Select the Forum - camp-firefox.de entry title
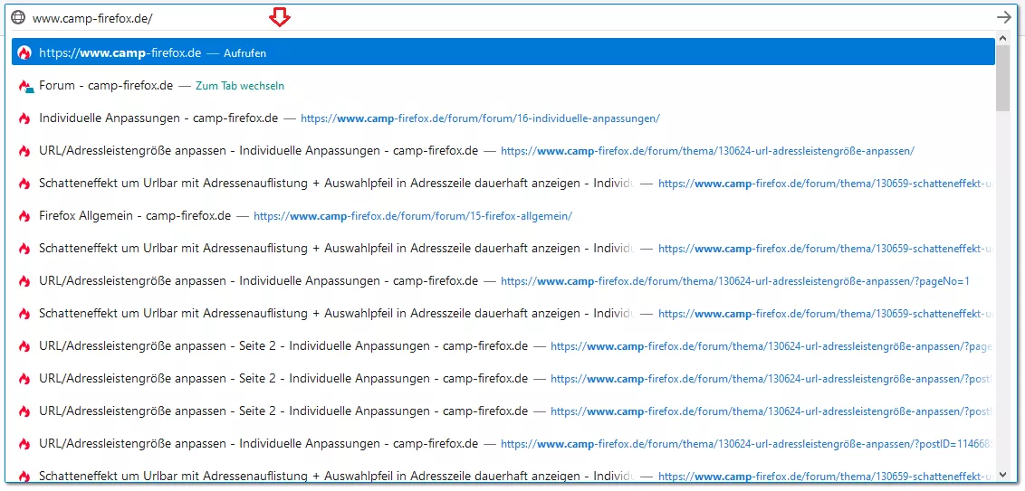 [106, 86]
